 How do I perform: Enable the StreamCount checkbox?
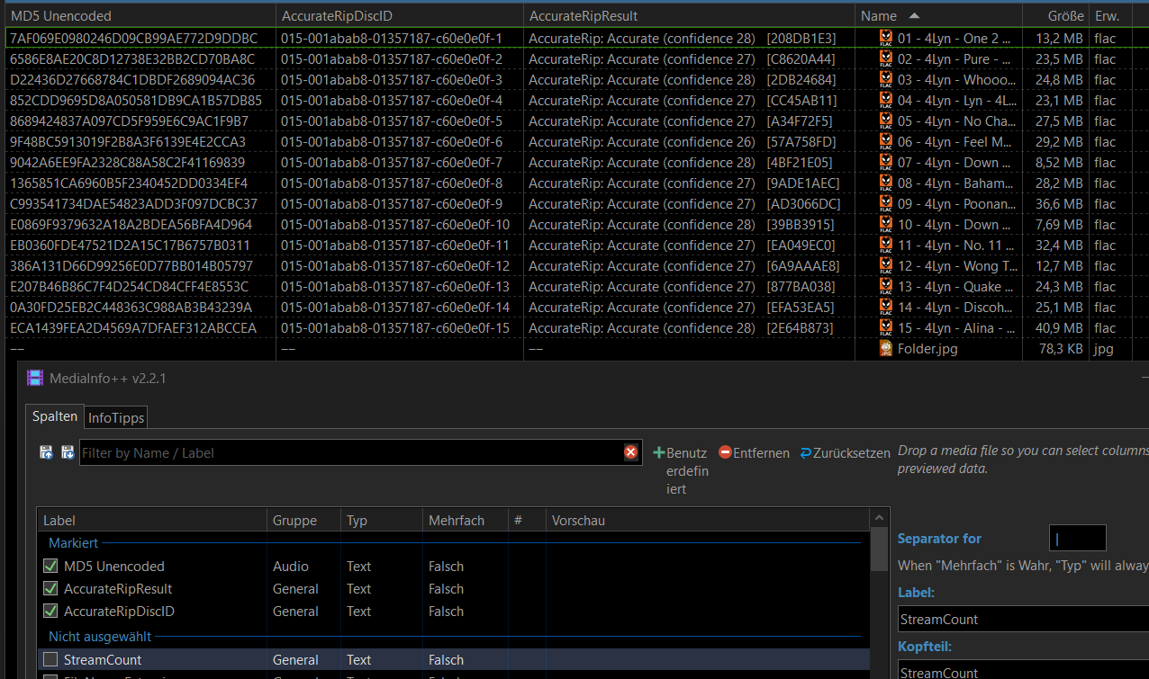point(50,660)
